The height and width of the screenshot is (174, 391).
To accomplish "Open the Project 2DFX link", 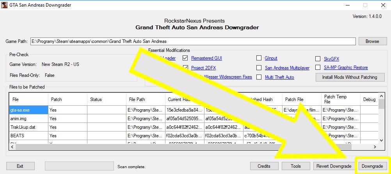I will click(x=203, y=67).
